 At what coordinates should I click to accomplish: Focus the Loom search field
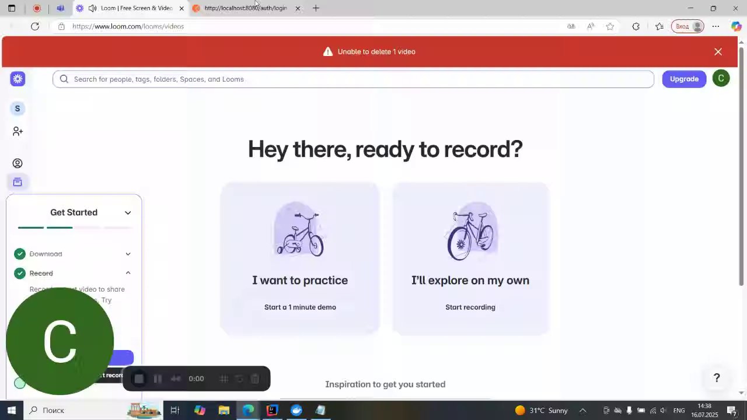coord(353,79)
